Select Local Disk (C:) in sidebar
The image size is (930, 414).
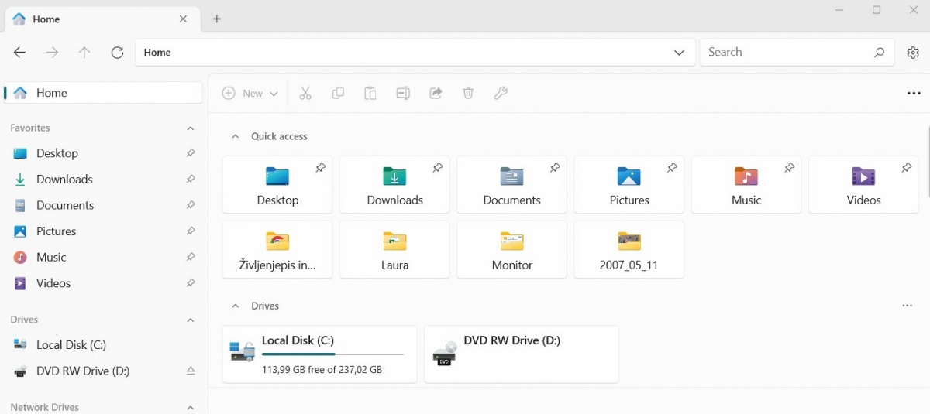click(x=104, y=345)
